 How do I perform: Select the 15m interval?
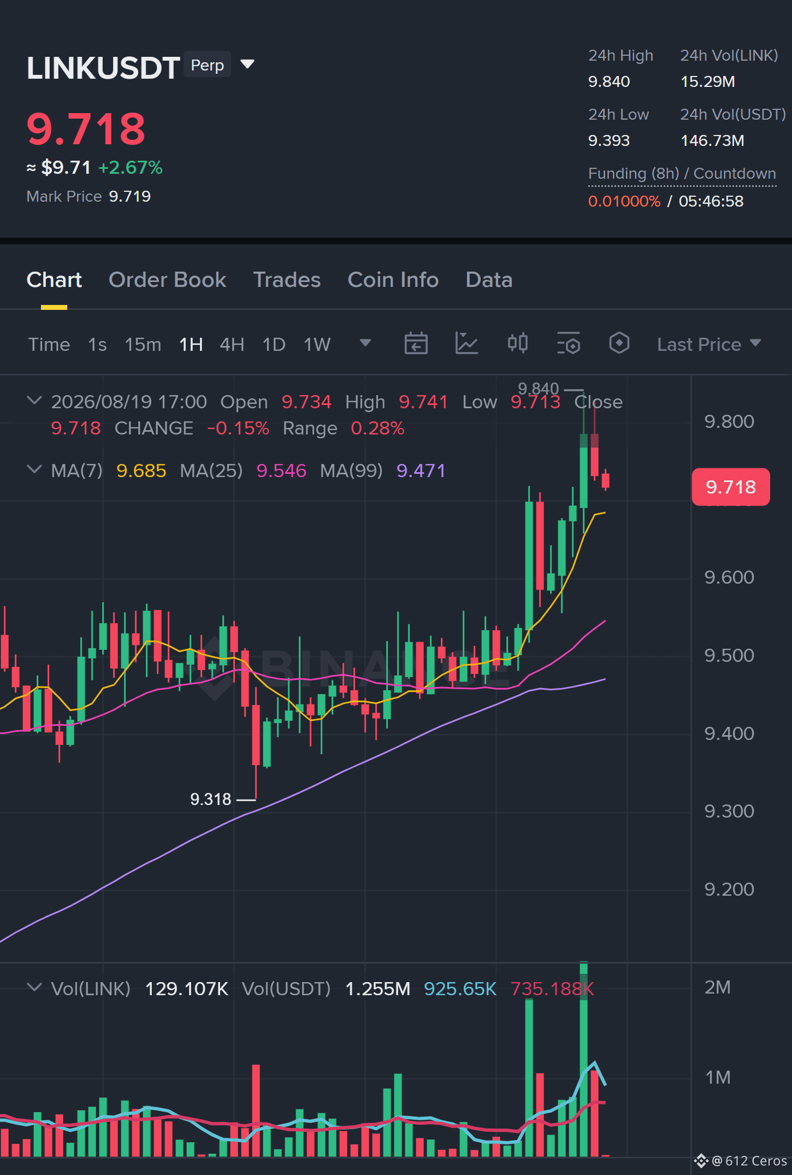[x=143, y=344]
